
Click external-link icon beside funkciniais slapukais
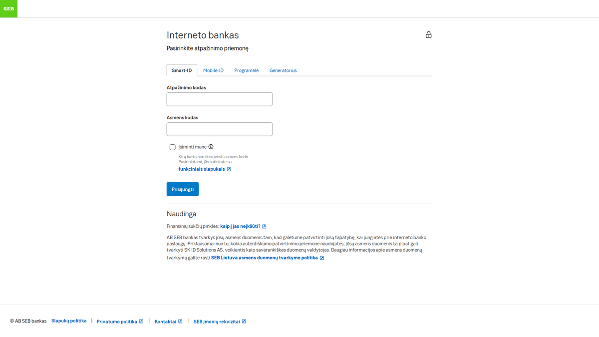coord(229,169)
